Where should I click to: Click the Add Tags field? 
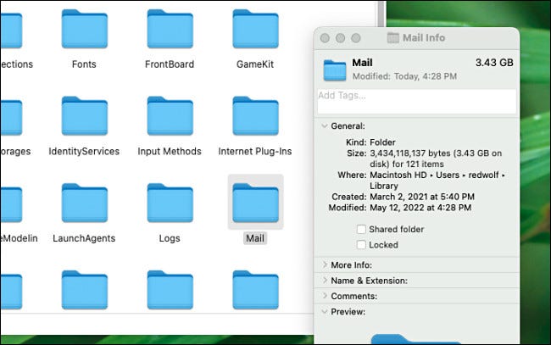pos(417,101)
